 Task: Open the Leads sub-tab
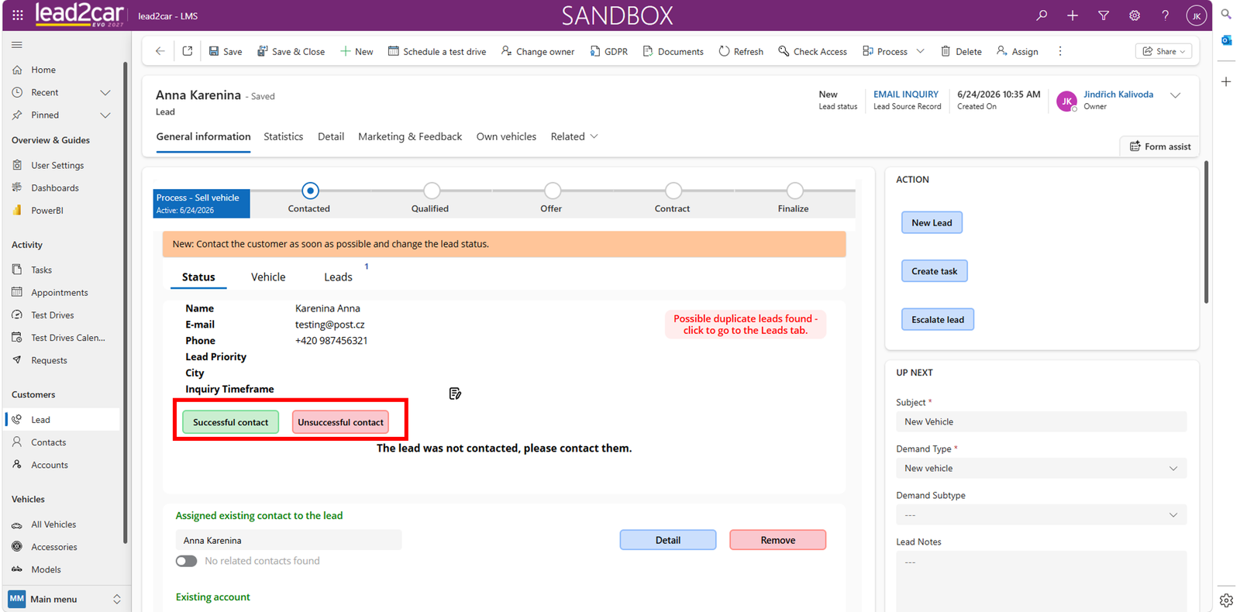[x=338, y=277]
